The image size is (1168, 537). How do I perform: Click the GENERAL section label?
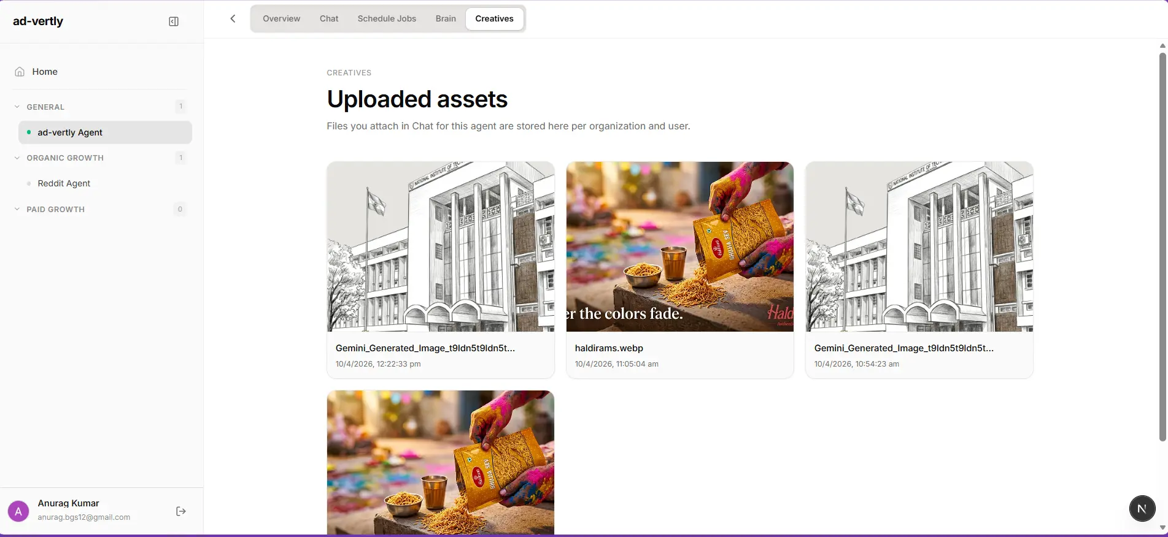pos(45,107)
